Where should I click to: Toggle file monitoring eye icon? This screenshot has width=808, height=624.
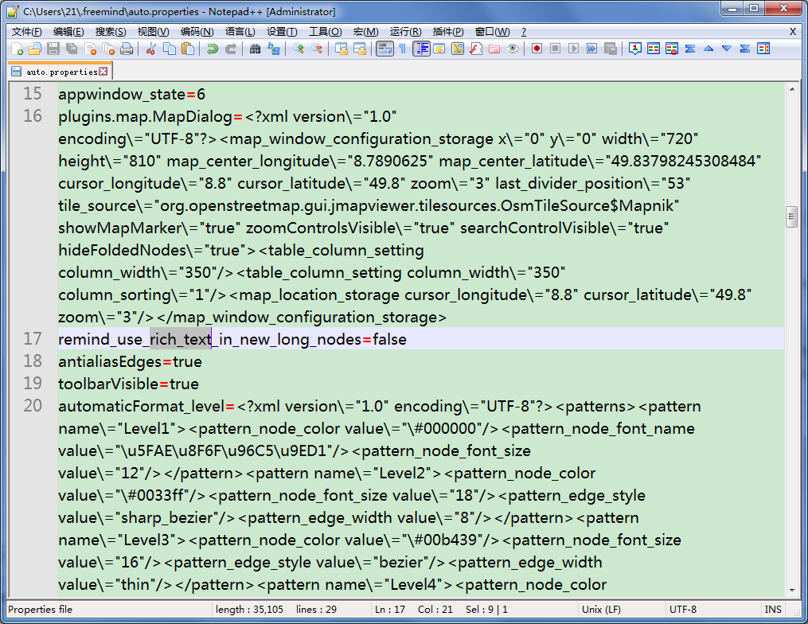click(513, 49)
